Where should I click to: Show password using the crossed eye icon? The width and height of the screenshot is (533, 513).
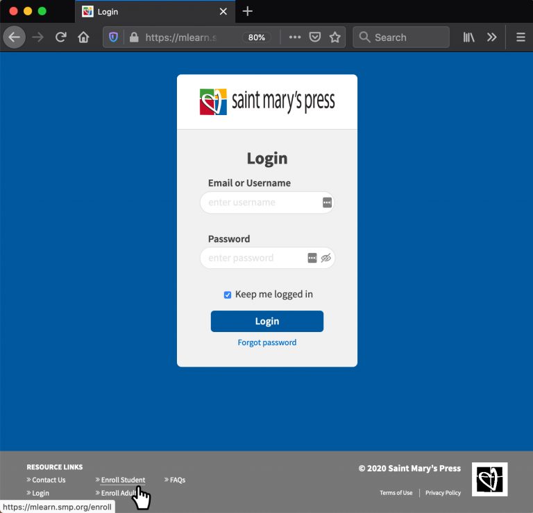coord(326,258)
